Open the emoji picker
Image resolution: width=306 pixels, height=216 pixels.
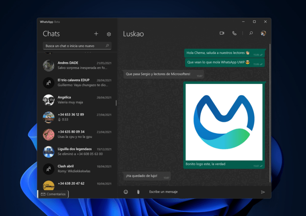tap(126, 192)
